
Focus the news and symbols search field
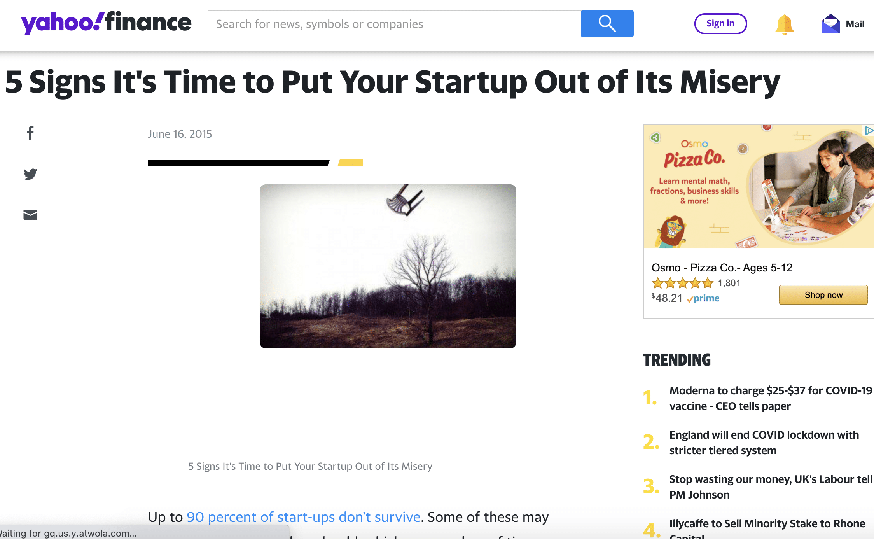(394, 24)
